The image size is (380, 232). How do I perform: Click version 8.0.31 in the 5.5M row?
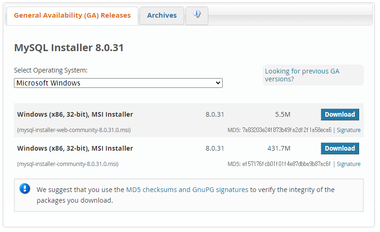coord(215,114)
